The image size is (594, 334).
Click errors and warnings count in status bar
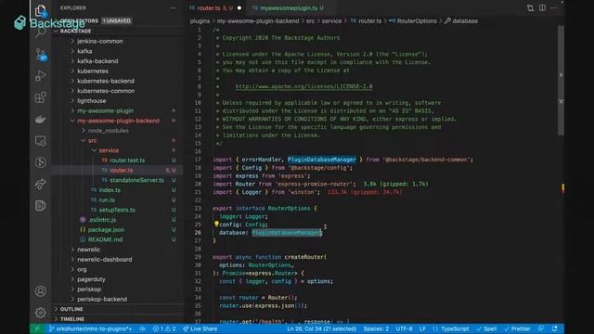tap(164, 328)
